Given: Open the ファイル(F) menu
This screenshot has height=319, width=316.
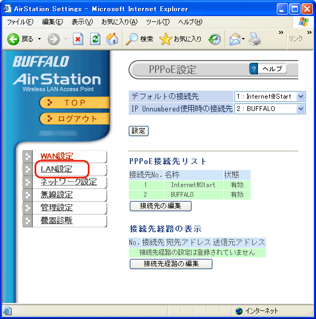Looking at the screenshot, I should [20, 22].
